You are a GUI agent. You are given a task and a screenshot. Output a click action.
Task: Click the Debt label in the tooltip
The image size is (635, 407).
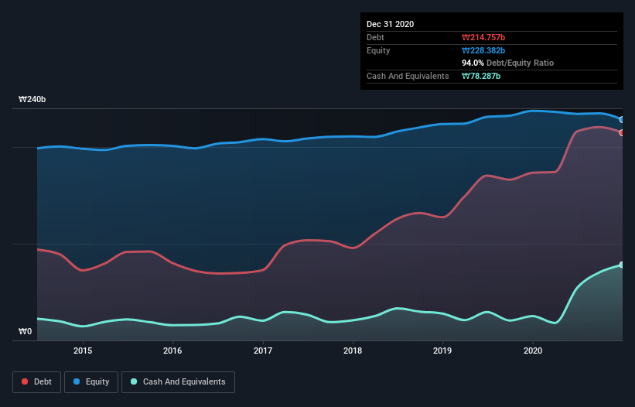[x=375, y=38]
